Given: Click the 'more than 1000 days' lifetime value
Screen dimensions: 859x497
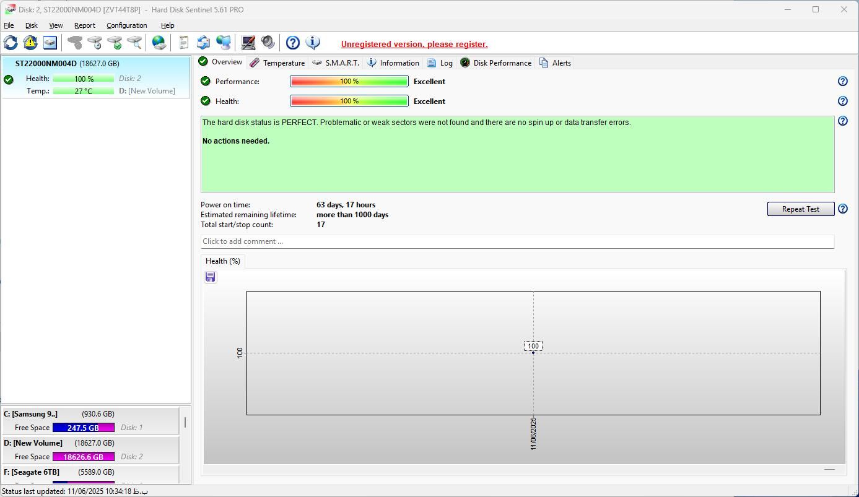Looking at the screenshot, I should tap(352, 215).
